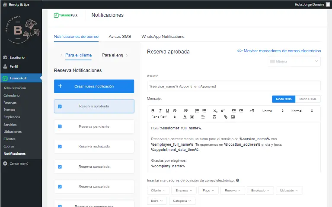The image size is (332, 207).
Task: Click the underline formatting icon
Action: click(167, 111)
